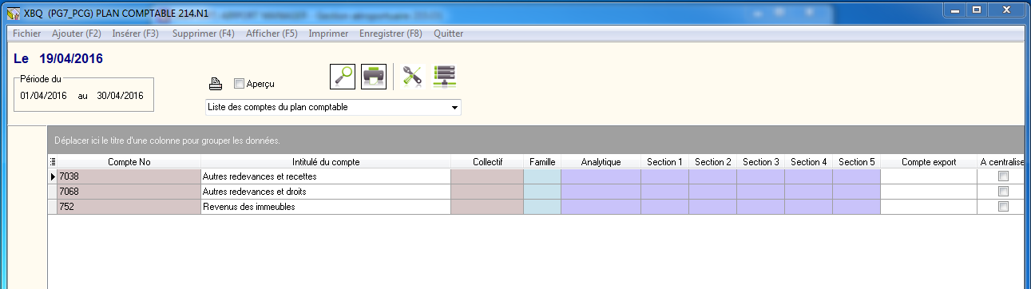Click the green server list icon
Screen dimensions: 1031x289
443,76
